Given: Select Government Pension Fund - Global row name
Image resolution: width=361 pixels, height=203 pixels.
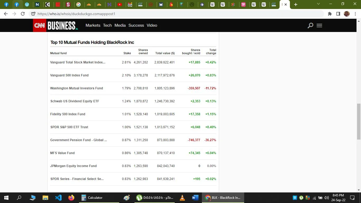Looking at the screenshot, I should (78, 140).
